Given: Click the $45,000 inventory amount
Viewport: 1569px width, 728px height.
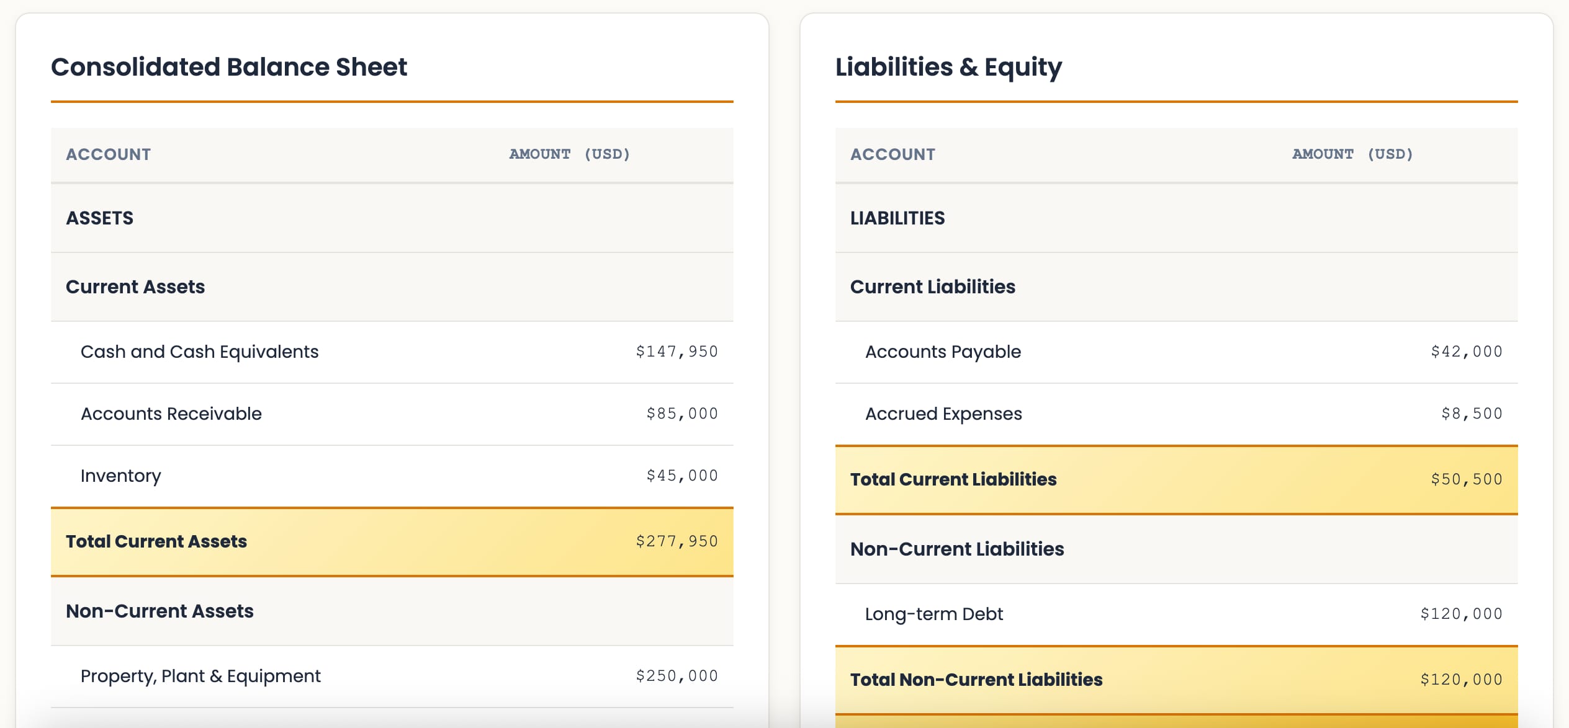Looking at the screenshot, I should tap(682, 476).
